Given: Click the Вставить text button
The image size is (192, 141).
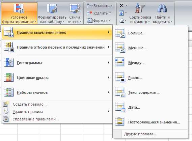Looking at the screenshot, I should tap(101, 6).
